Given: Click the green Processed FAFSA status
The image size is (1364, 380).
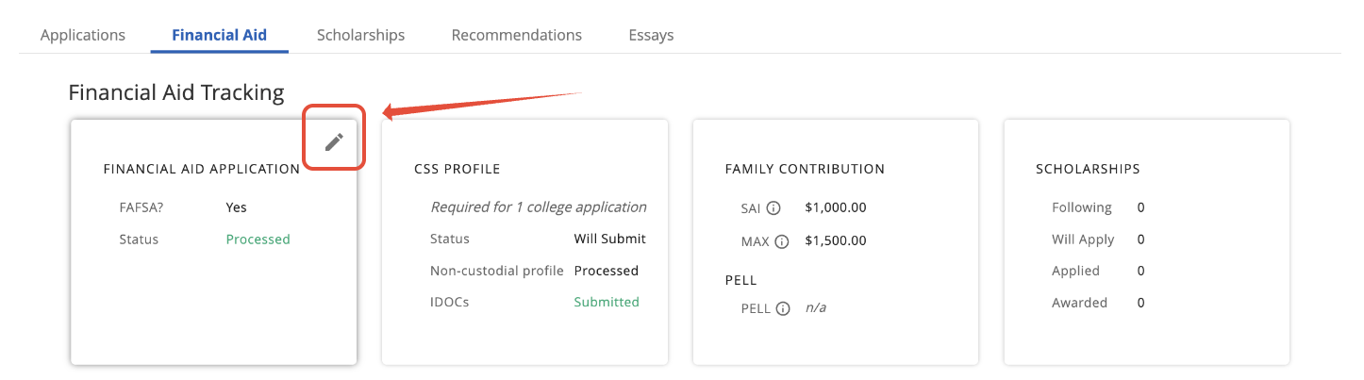Looking at the screenshot, I should click(x=258, y=240).
